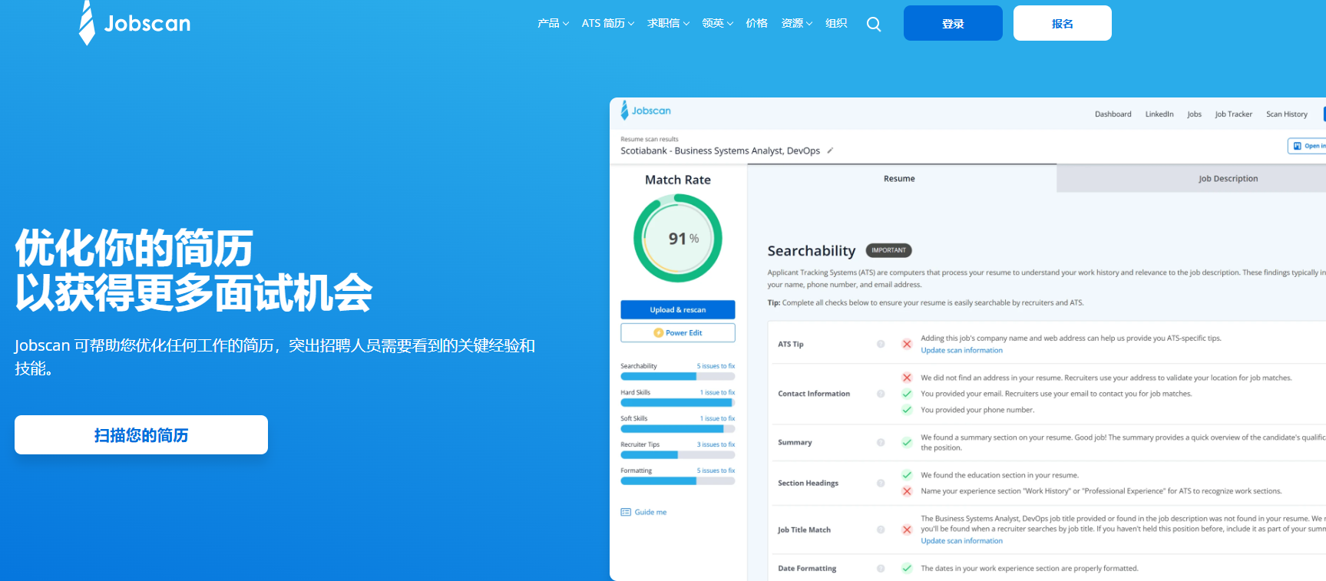Expand the ATS 简历 dropdown menu
The width and height of the screenshot is (1326, 581).
(608, 24)
